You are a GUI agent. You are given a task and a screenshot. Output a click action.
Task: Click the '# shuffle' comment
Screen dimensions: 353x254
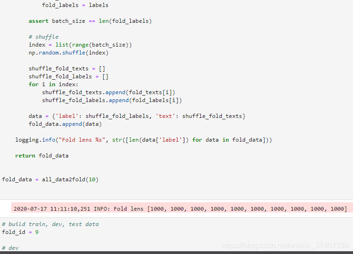pos(44,37)
